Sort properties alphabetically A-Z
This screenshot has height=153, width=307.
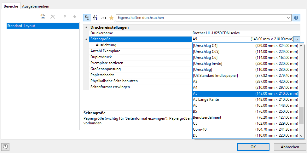click(x=96, y=18)
